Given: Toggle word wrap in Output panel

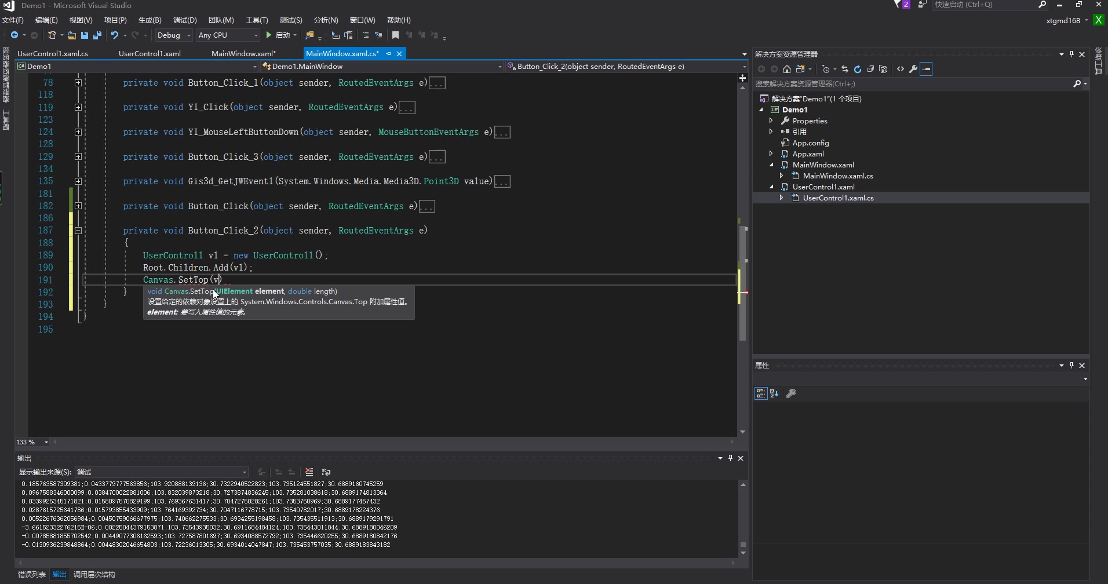Looking at the screenshot, I should click(326, 472).
